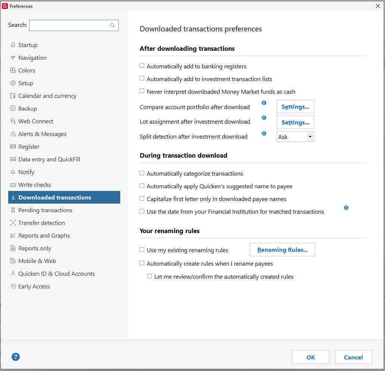Click the Mobile & Web icon

(13, 261)
